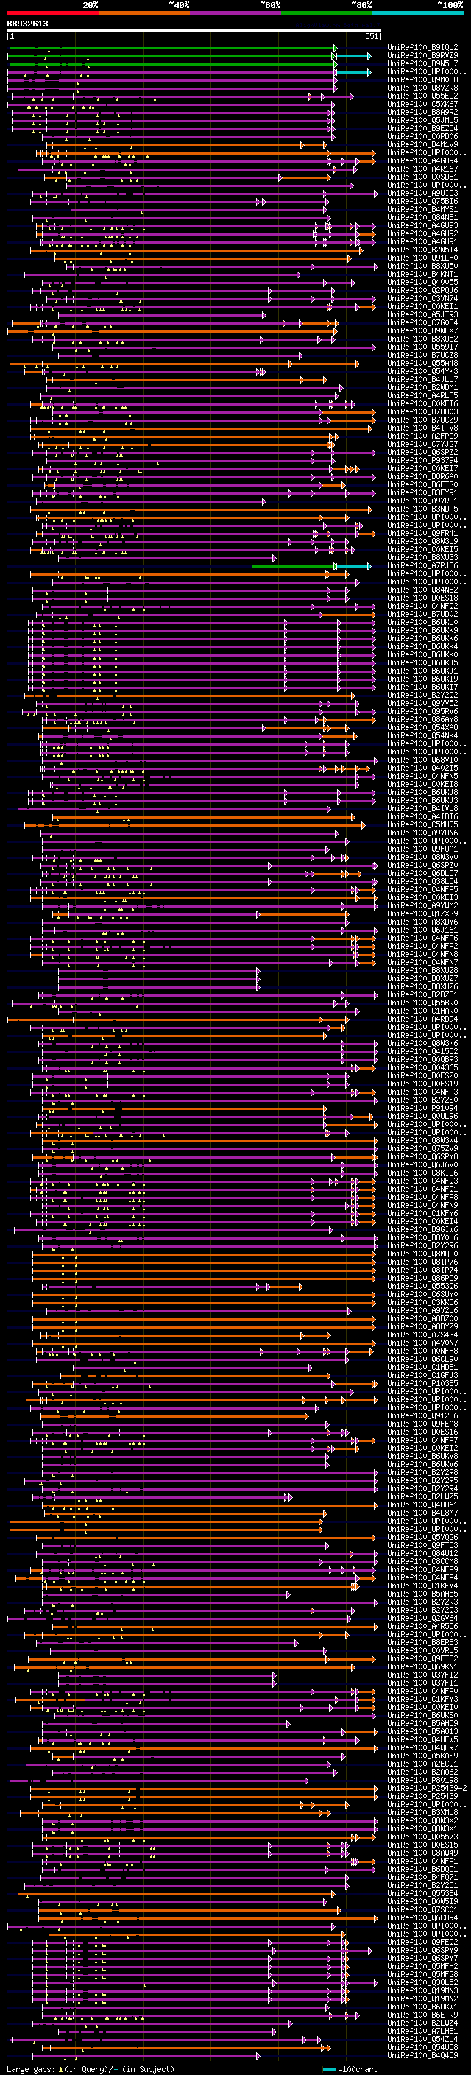Click hit label UniRef100_Q55EG2
The image size is (471, 2075).
422,96
